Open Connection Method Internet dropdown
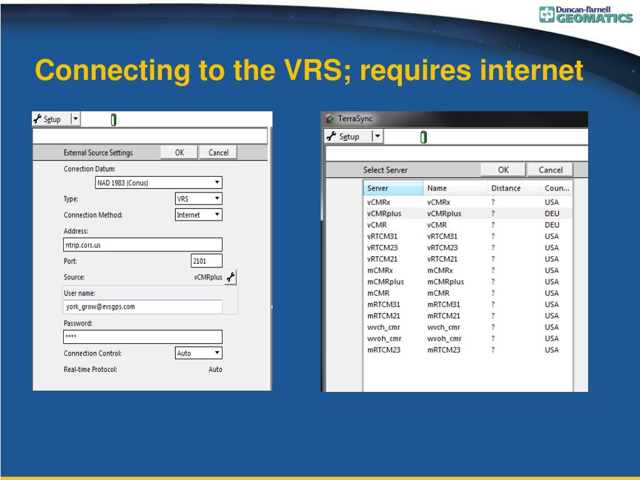The width and height of the screenshot is (640, 480). pyautogui.click(x=198, y=215)
